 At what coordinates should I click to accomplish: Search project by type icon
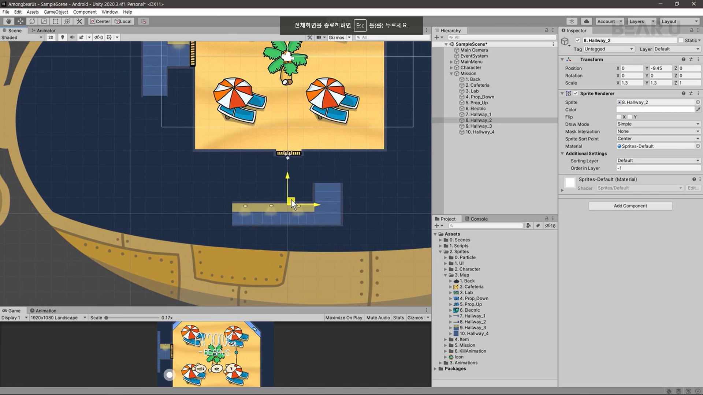click(528, 226)
